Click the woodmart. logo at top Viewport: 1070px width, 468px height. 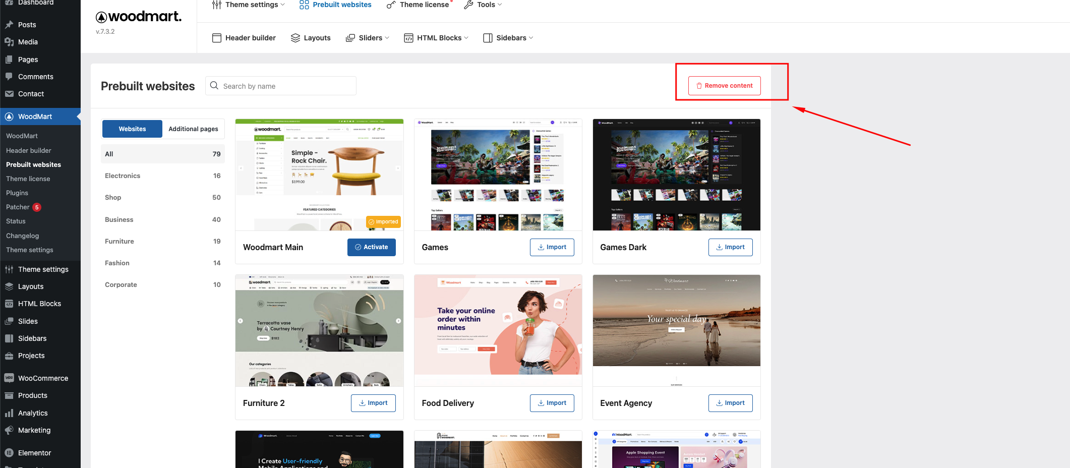click(x=139, y=17)
